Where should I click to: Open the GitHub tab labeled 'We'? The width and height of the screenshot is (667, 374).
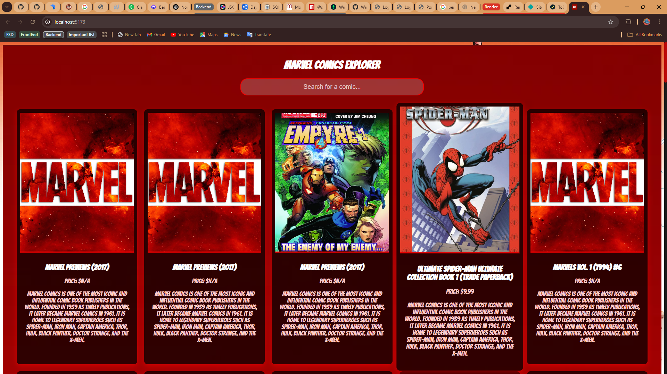360,7
